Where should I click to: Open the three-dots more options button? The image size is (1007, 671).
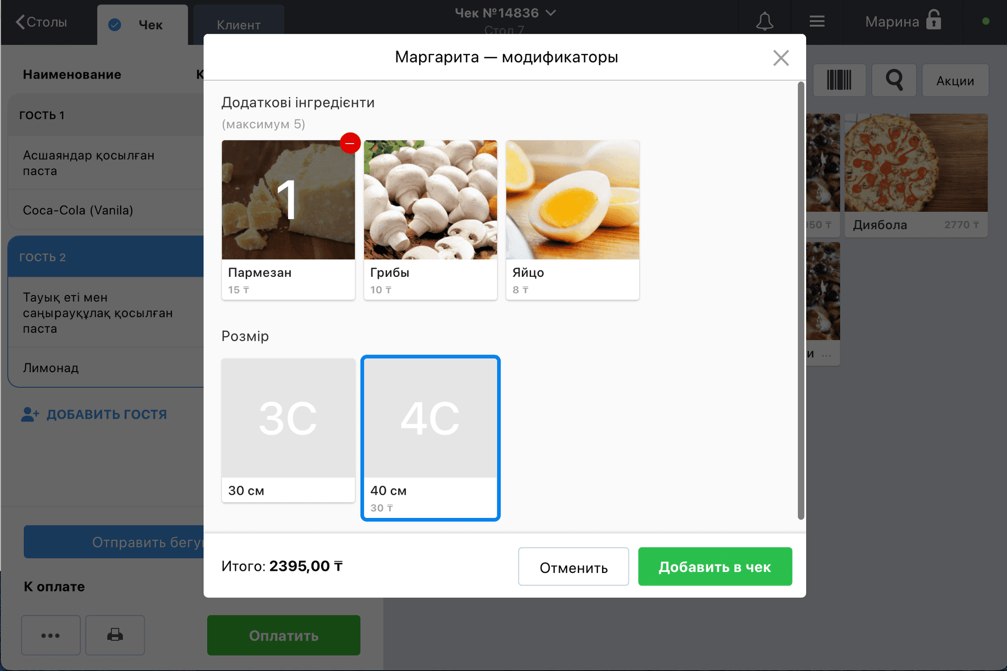50,635
